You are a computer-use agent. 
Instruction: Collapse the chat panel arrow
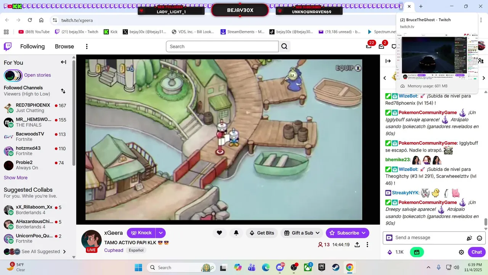[388, 61]
